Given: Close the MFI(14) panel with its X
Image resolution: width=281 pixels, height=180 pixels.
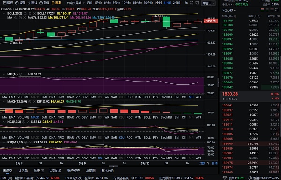Looking at the screenshot, I should (25, 74).
